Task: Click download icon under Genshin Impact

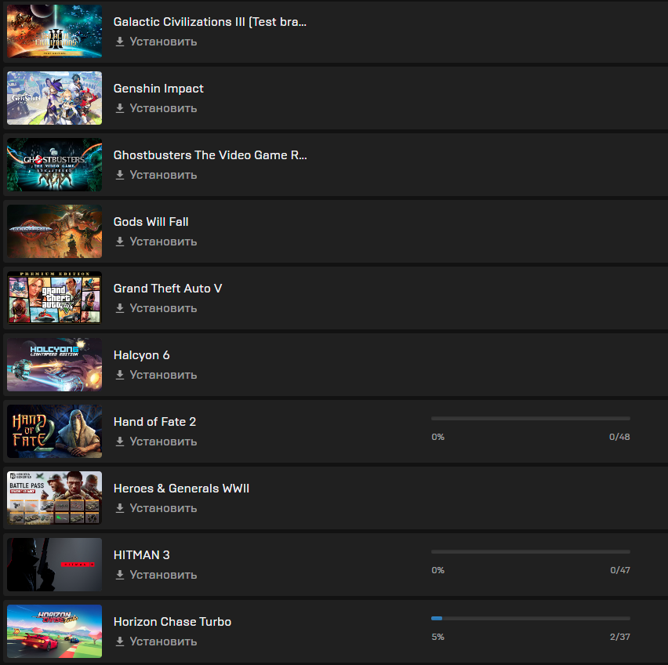Action: (120, 108)
